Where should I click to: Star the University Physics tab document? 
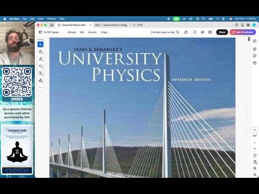(x=59, y=25)
